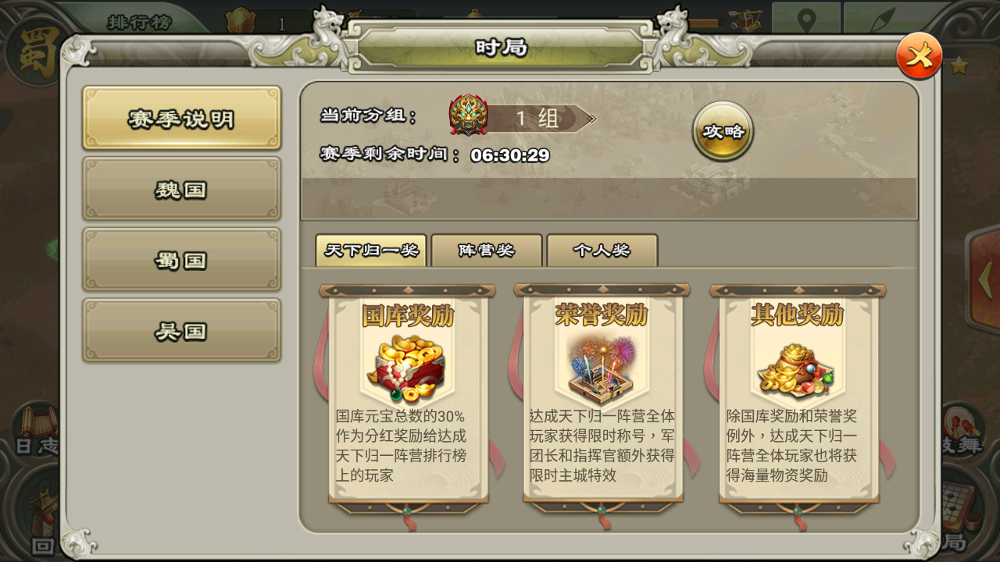
Task: Click the group emblem badge icon
Action: coord(469,116)
